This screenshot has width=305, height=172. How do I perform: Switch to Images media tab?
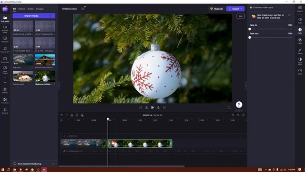coord(40,9)
